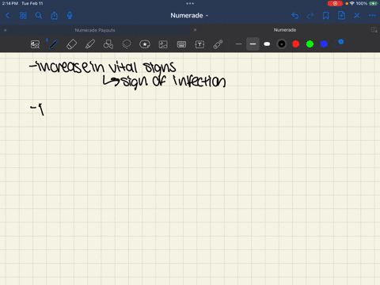Add a new page
Viewport: 380px width, 285px height.
[x=341, y=16]
